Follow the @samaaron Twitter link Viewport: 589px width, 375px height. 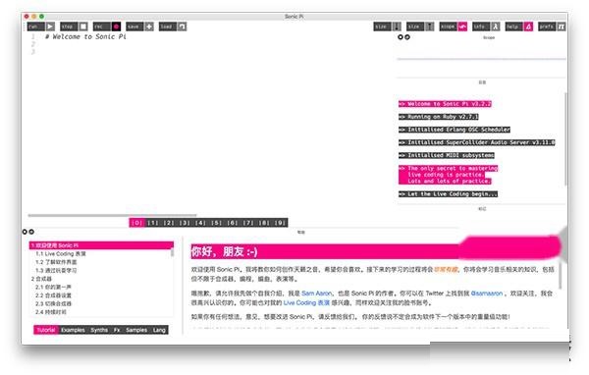click(x=487, y=294)
